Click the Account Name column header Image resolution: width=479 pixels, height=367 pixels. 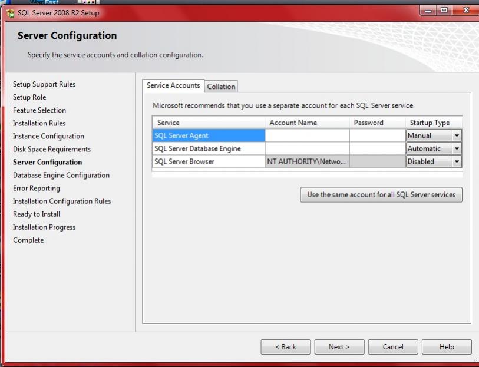tap(307, 123)
